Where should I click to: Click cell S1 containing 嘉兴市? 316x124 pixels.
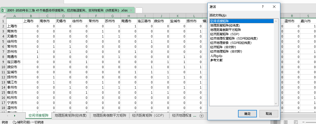coord(308,21)
